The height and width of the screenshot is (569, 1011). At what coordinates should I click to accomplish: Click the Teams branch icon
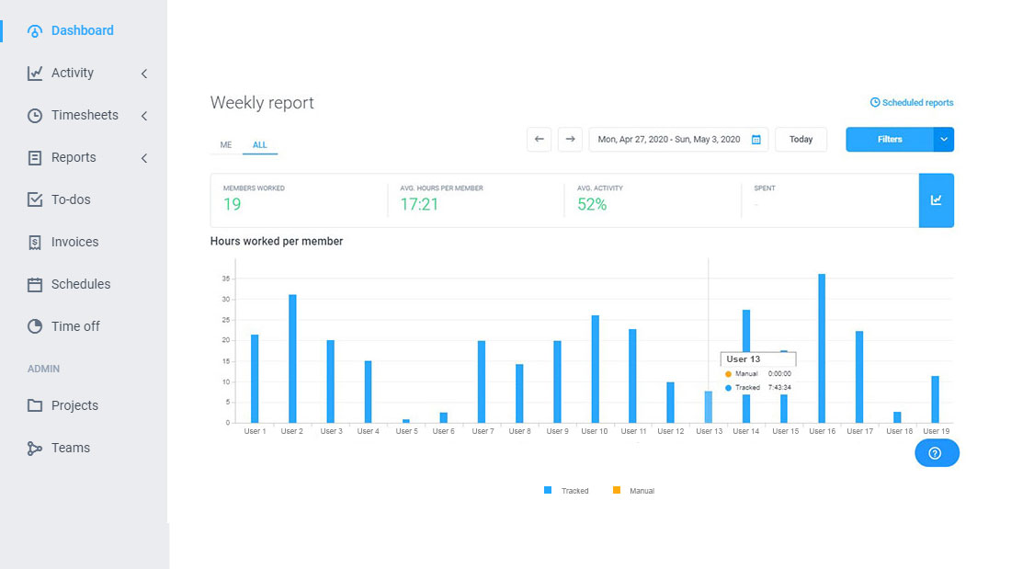35,449
